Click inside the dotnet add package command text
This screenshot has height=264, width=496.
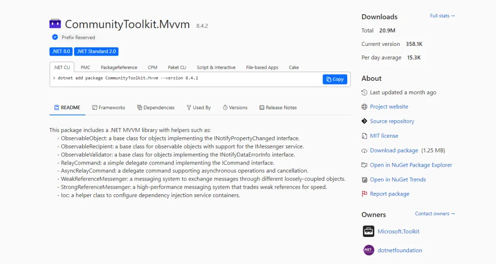pyautogui.click(x=128, y=78)
